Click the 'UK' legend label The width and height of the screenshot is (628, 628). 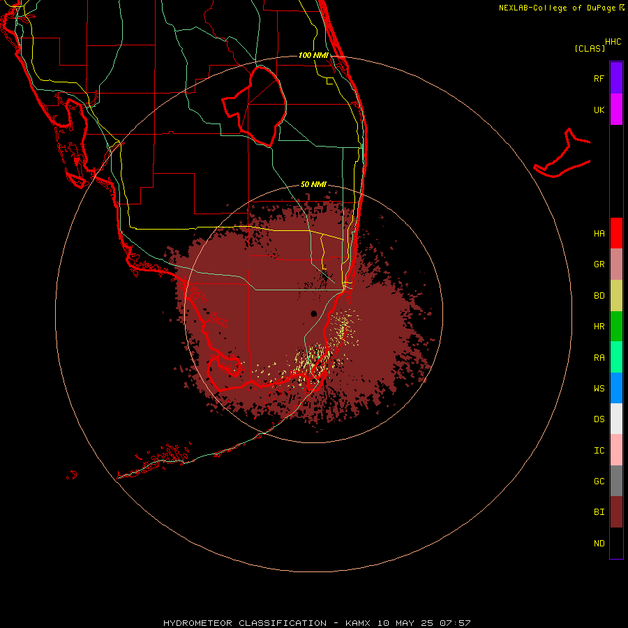tap(599, 110)
